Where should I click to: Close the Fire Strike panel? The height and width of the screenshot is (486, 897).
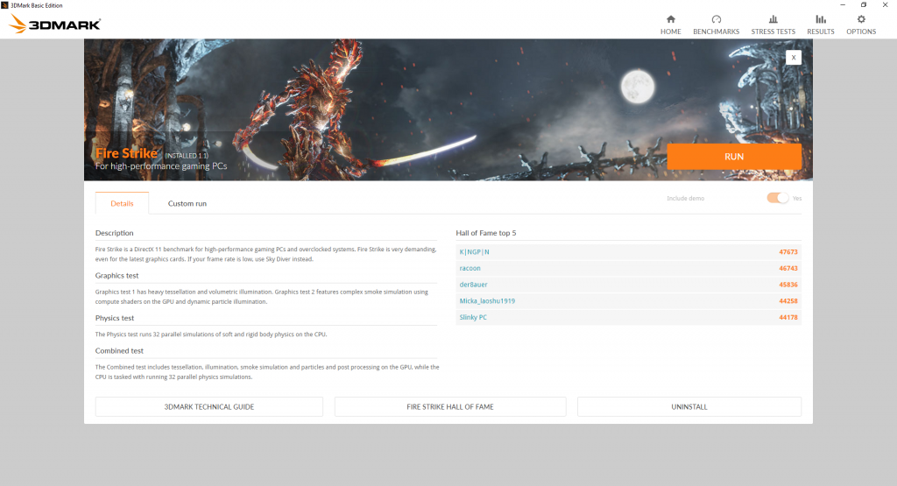(x=794, y=57)
